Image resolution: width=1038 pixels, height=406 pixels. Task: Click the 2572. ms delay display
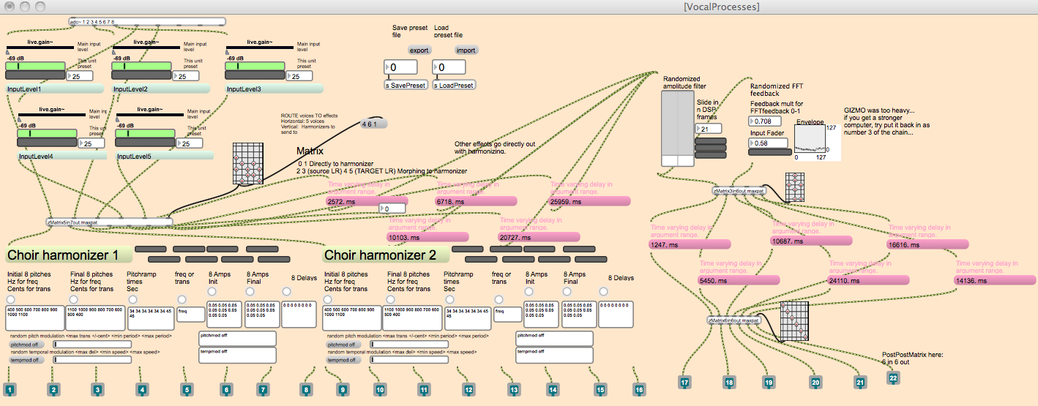click(367, 200)
